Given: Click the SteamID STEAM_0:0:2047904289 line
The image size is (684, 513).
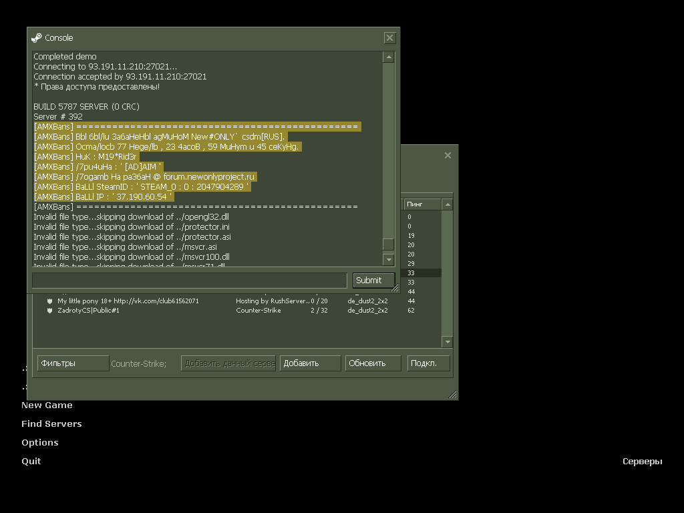Looking at the screenshot, I should click(142, 187).
